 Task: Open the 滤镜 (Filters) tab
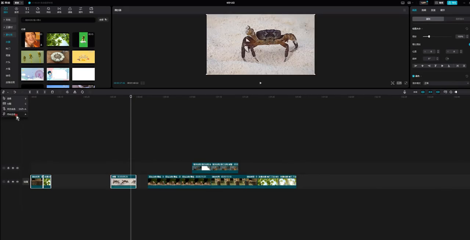click(70, 10)
